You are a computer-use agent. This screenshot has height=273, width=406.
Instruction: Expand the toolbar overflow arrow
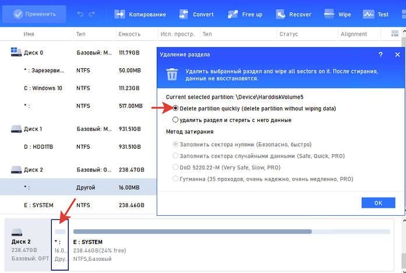[x=401, y=14]
